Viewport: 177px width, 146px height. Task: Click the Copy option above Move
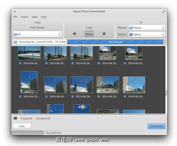pyautogui.click(x=89, y=28)
